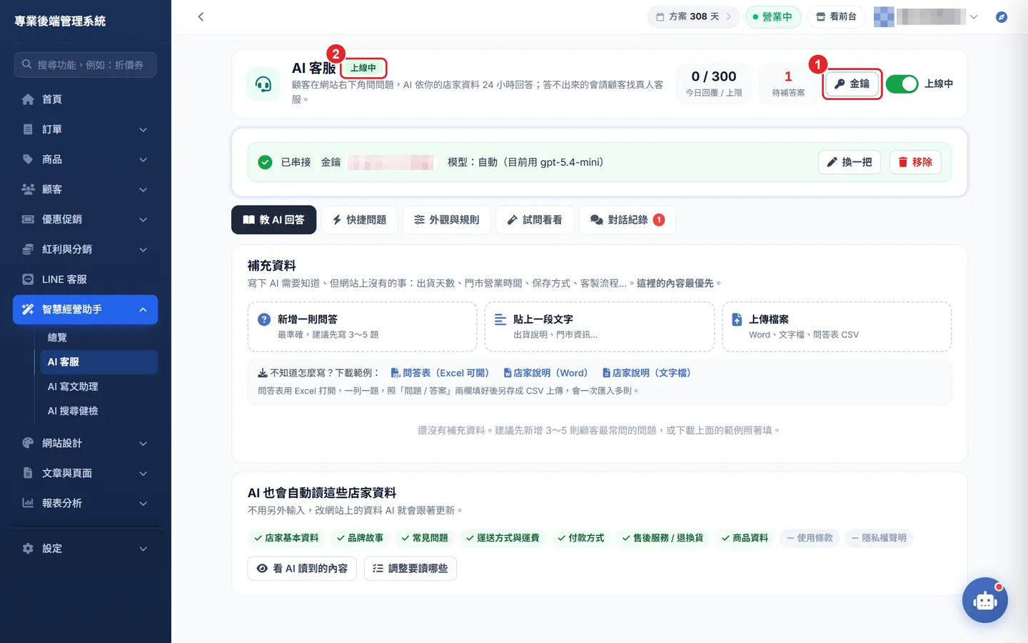Expand the 優惠促銷 sidebar menu
1028x643 pixels.
point(86,219)
